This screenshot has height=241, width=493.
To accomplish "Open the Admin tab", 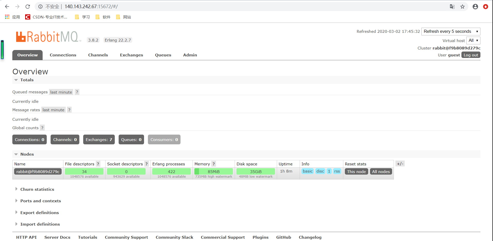I will 190,55.
